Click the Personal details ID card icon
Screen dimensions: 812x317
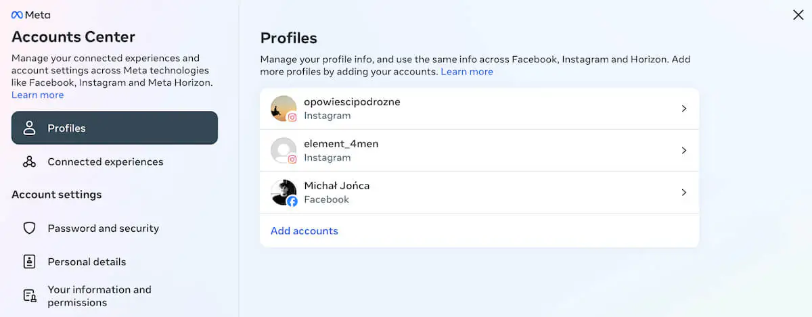click(x=29, y=262)
